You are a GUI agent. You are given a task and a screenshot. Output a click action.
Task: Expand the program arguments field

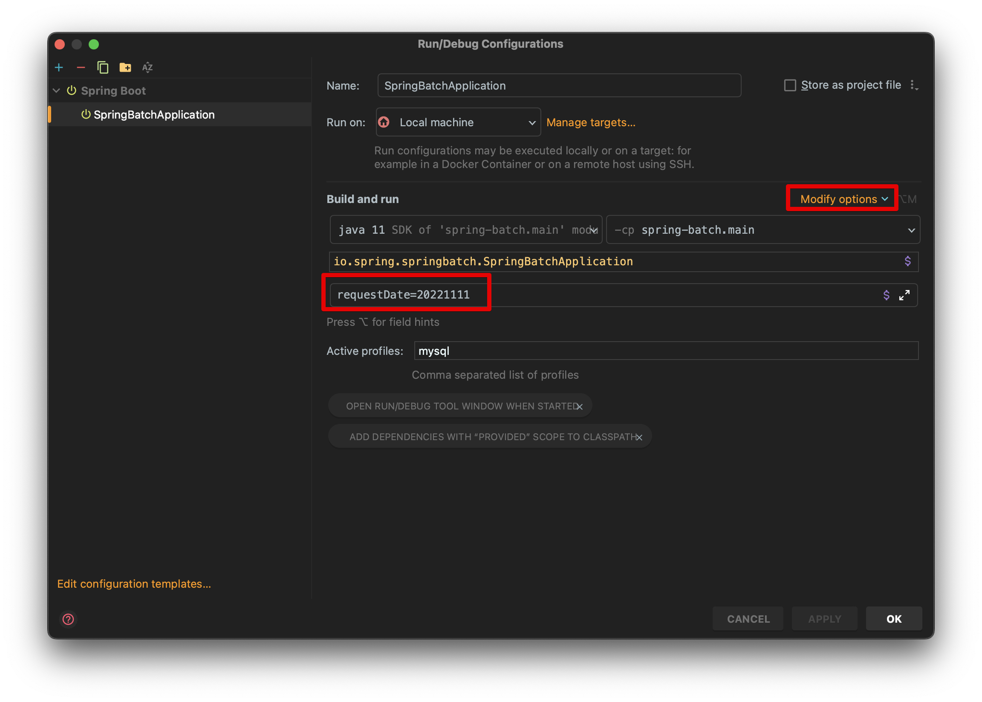click(x=904, y=295)
